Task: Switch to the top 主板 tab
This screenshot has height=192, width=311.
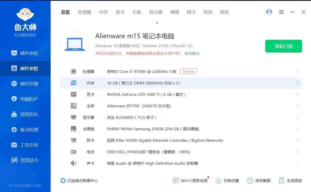Action: 137,12
